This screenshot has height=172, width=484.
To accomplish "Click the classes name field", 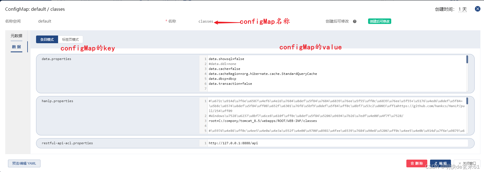I will 206,21.
